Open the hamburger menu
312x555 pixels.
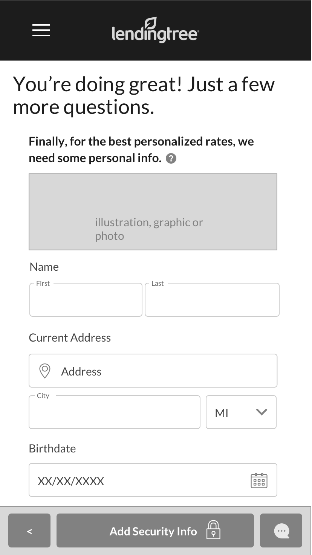(41, 30)
